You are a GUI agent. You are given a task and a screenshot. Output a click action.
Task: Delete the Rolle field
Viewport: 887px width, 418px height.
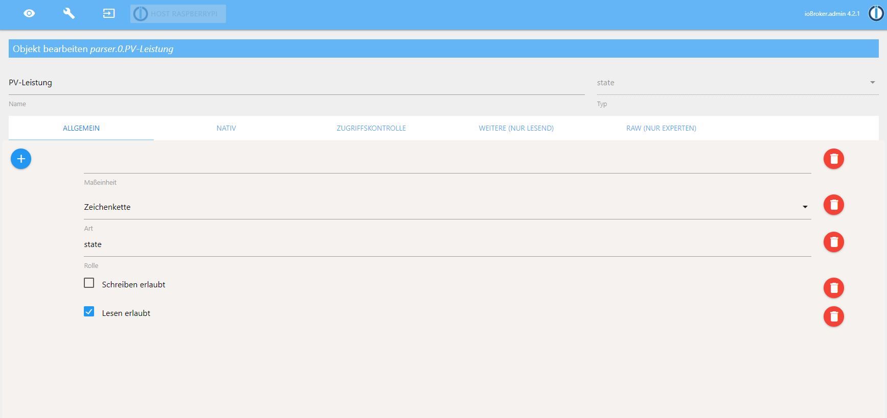(x=833, y=242)
